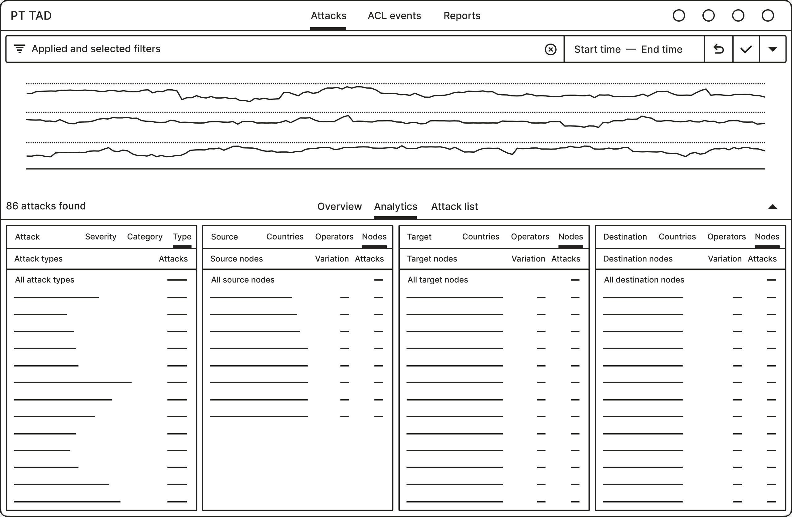Select Severity tab in Attack panel
The height and width of the screenshot is (517, 792).
point(100,237)
